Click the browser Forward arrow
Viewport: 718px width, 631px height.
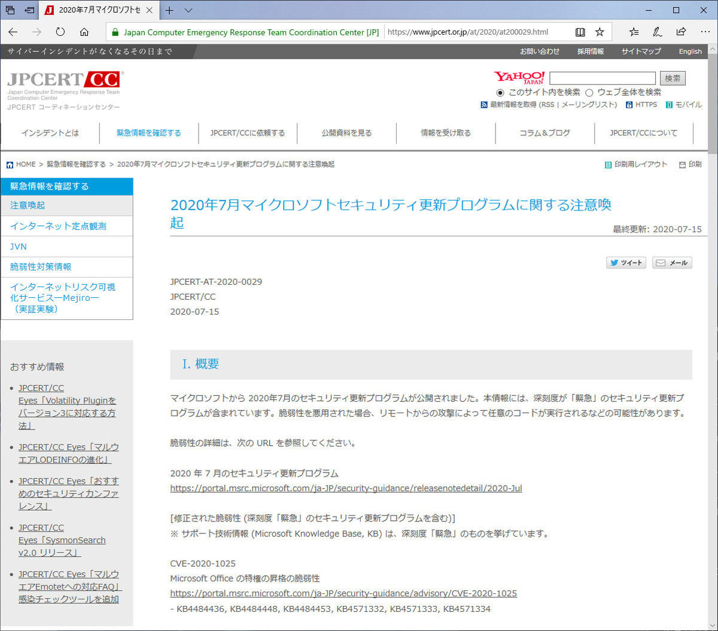[x=36, y=32]
